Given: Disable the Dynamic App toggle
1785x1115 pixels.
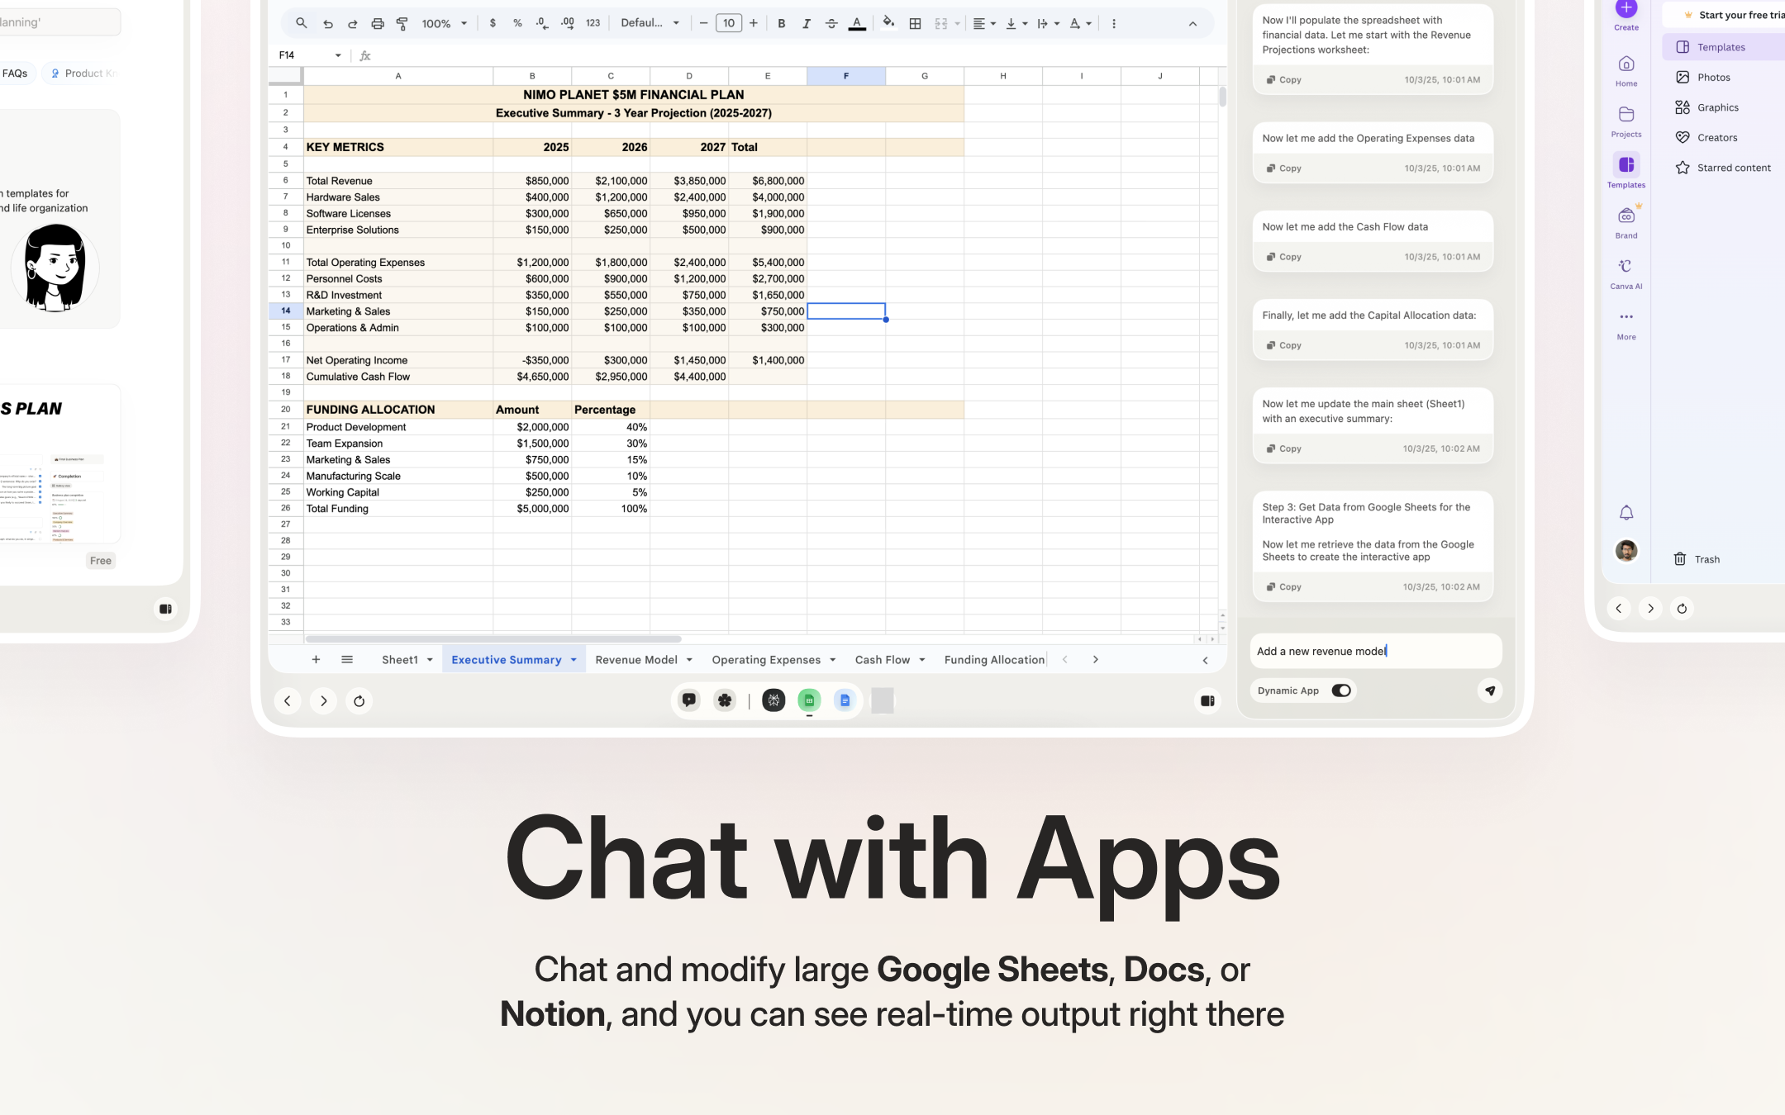Looking at the screenshot, I should (x=1340, y=690).
